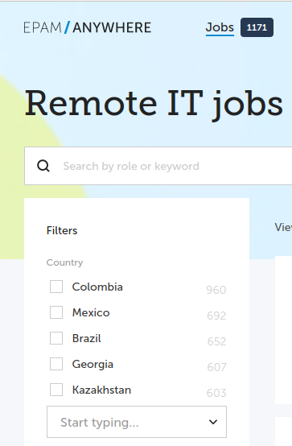Image resolution: width=292 pixels, height=446 pixels.
Task: Click the Country section label
Action: pos(64,262)
